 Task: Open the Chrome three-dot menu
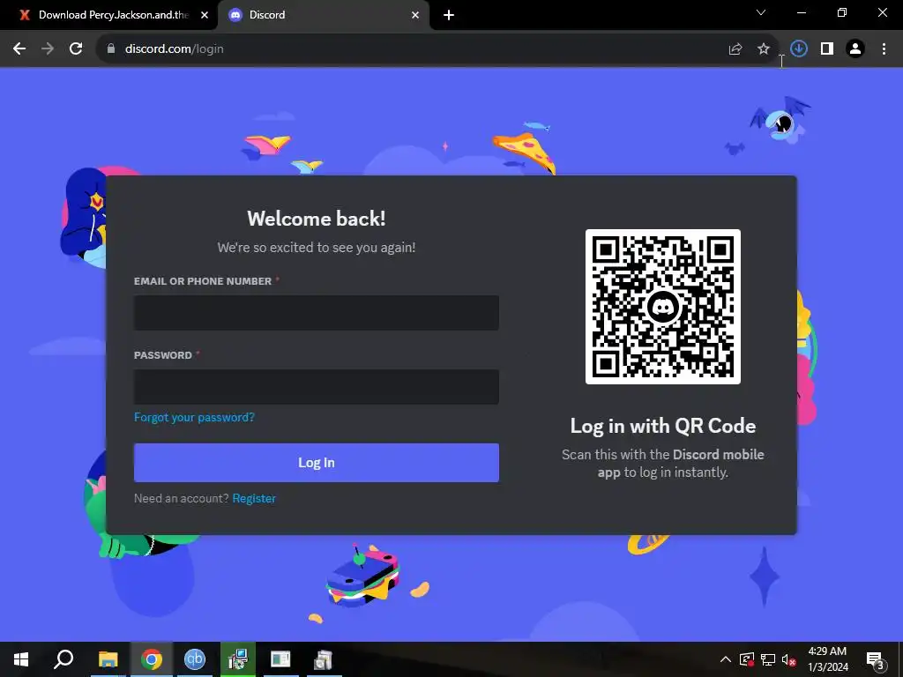click(x=884, y=49)
